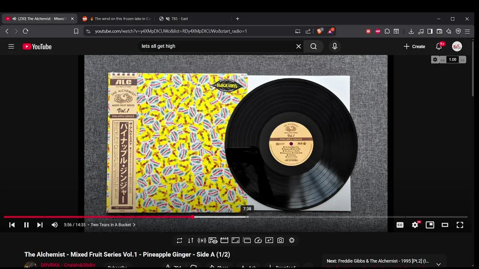The image size is (479, 269).
Task: Click the sparkle video filters icon
Action: point(269,241)
